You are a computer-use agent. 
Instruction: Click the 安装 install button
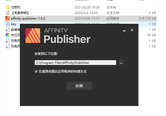point(79,86)
